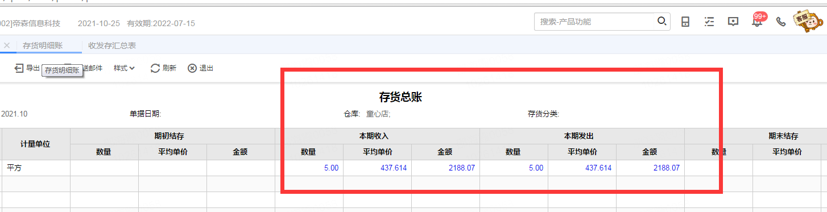Switch to the 存货明细账 tab
The width and height of the screenshot is (827, 212).
[43, 45]
